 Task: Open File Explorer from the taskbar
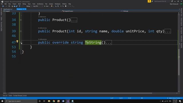(x=49, y=101)
